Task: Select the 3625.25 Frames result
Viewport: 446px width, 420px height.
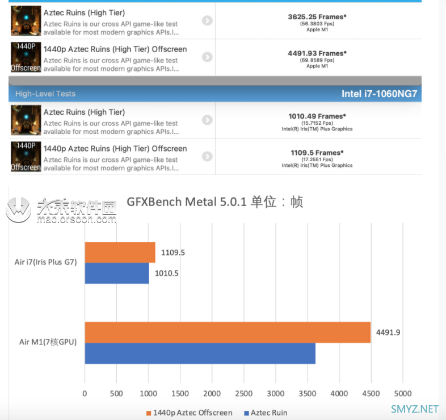Action: pos(317,17)
